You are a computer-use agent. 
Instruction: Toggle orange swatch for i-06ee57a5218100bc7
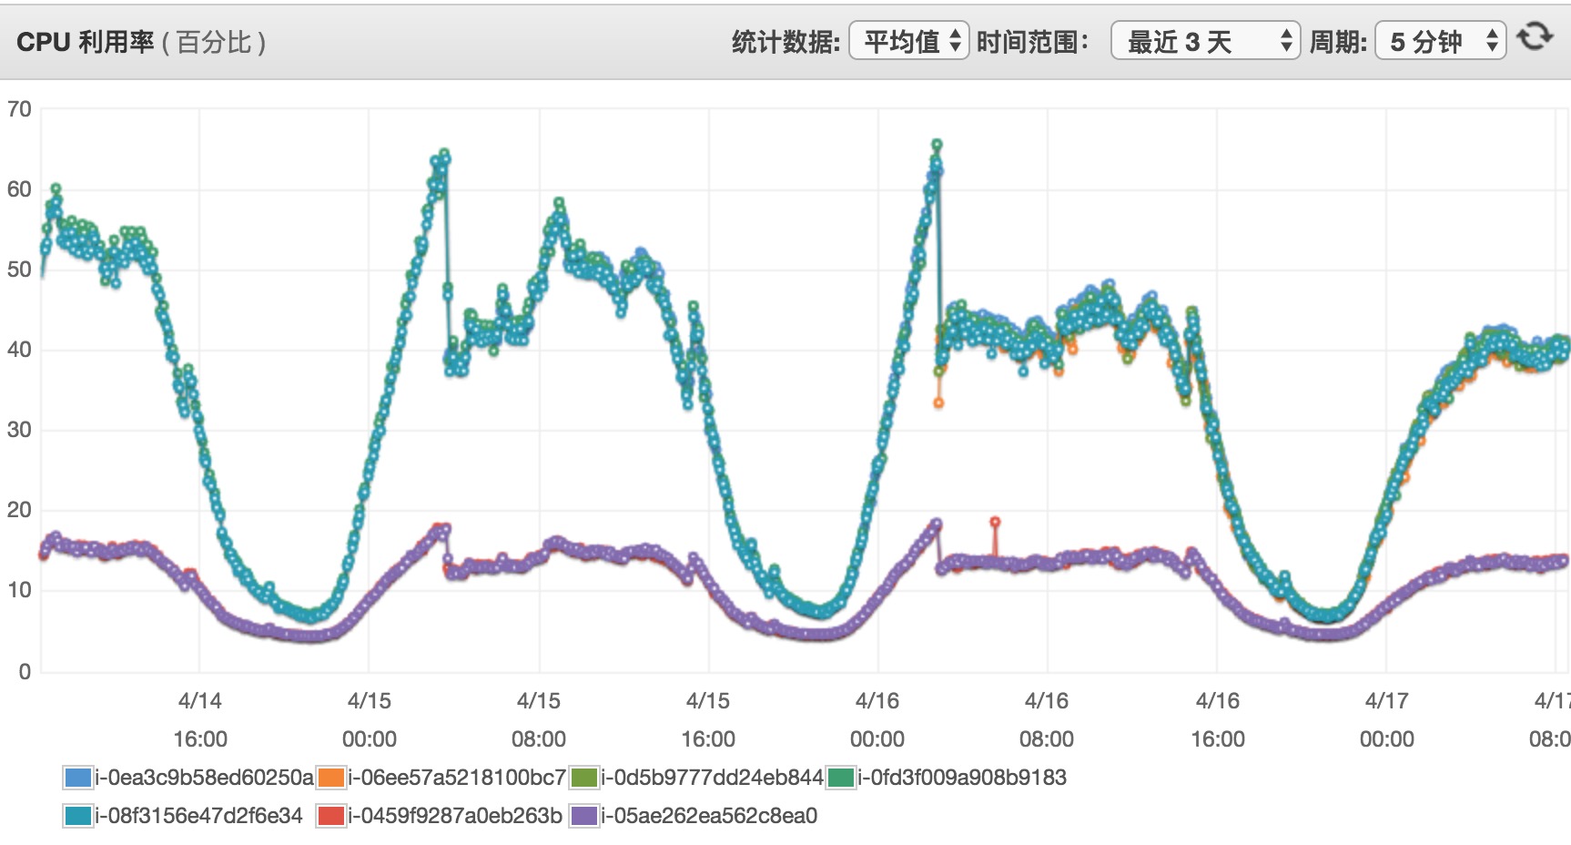(331, 778)
